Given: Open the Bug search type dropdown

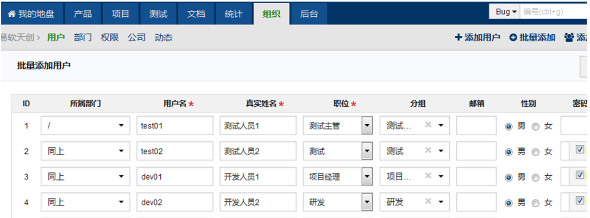Looking at the screenshot, I should [x=504, y=11].
